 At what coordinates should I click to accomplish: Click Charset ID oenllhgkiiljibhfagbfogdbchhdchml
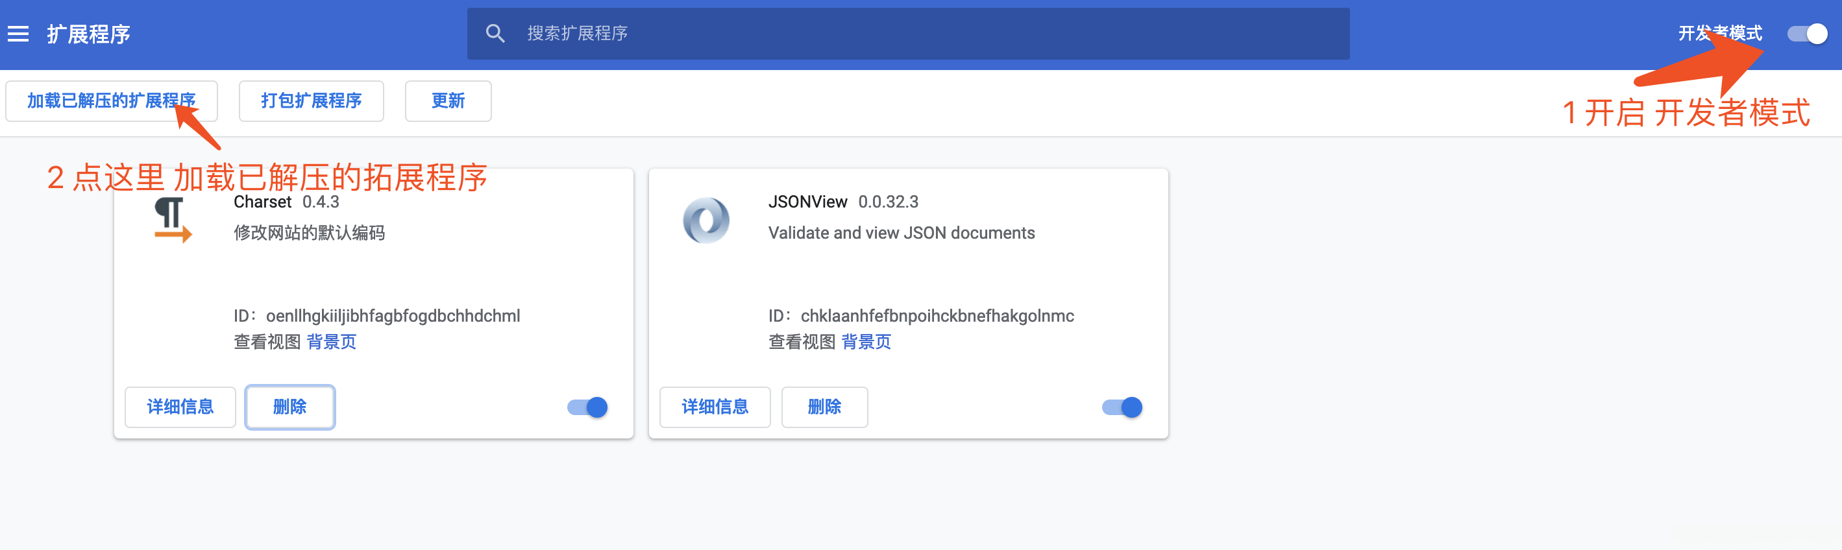393,316
